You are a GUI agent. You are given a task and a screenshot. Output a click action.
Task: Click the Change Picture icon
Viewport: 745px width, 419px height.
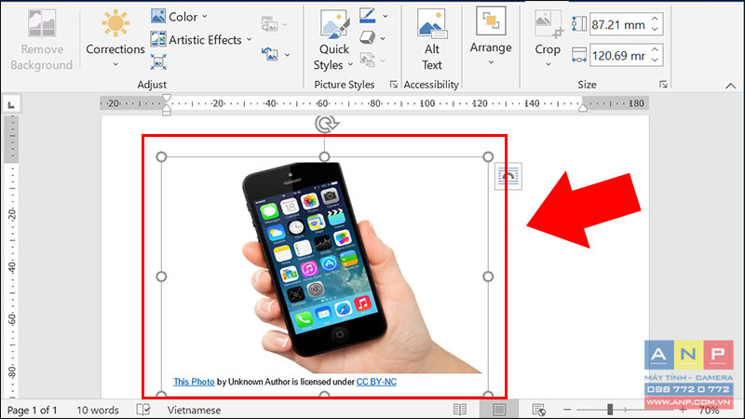click(269, 54)
